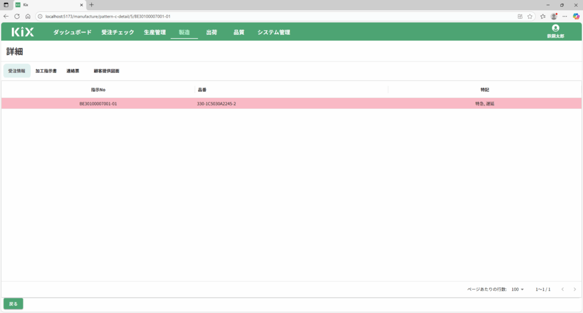The image size is (583, 313).
Task: Switch to the 加工指示書 tab
Action: pyautogui.click(x=46, y=71)
